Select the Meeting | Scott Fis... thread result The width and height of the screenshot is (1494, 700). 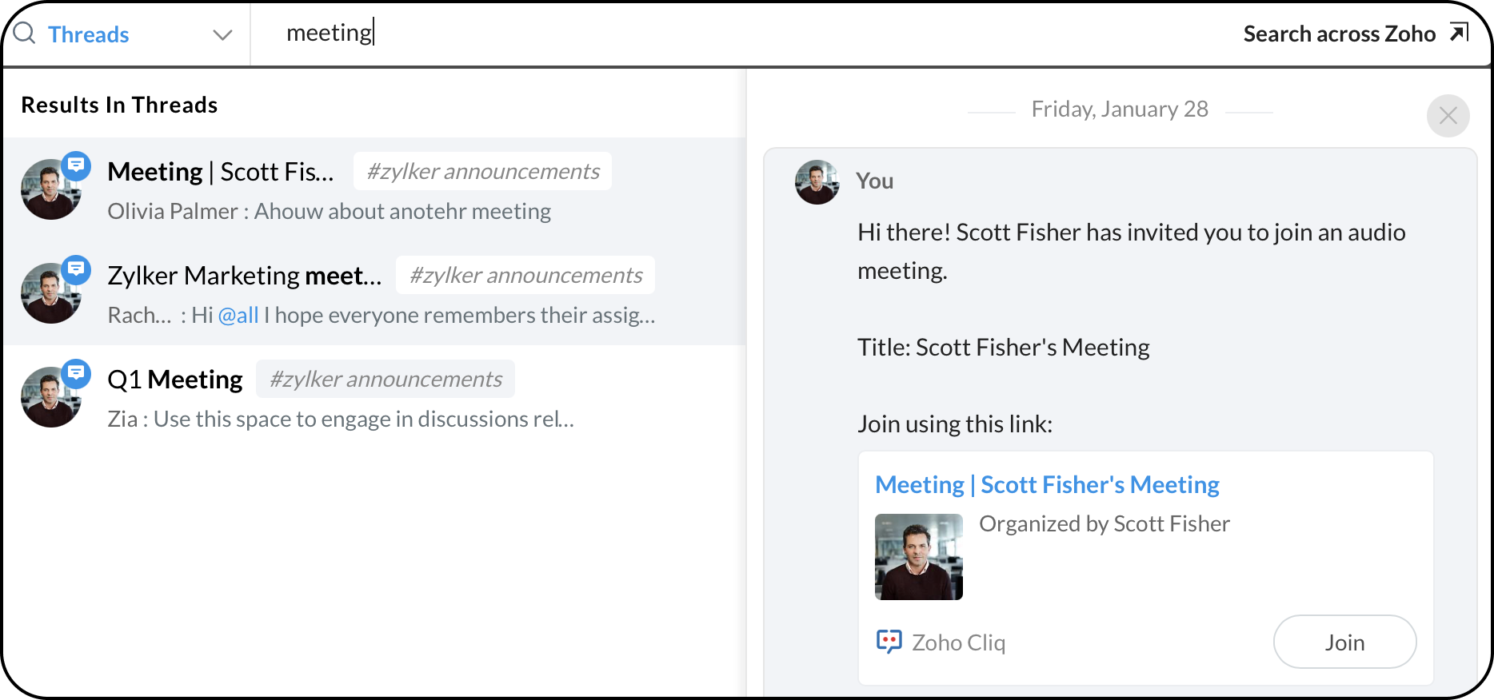(x=221, y=172)
